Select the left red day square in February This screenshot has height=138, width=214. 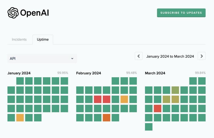[98, 99]
